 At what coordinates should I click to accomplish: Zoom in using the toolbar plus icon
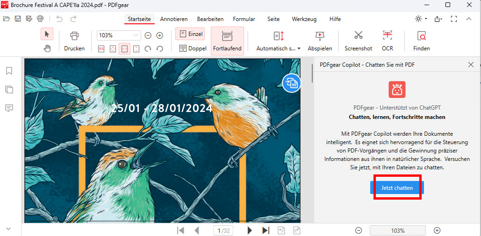coord(159,35)
